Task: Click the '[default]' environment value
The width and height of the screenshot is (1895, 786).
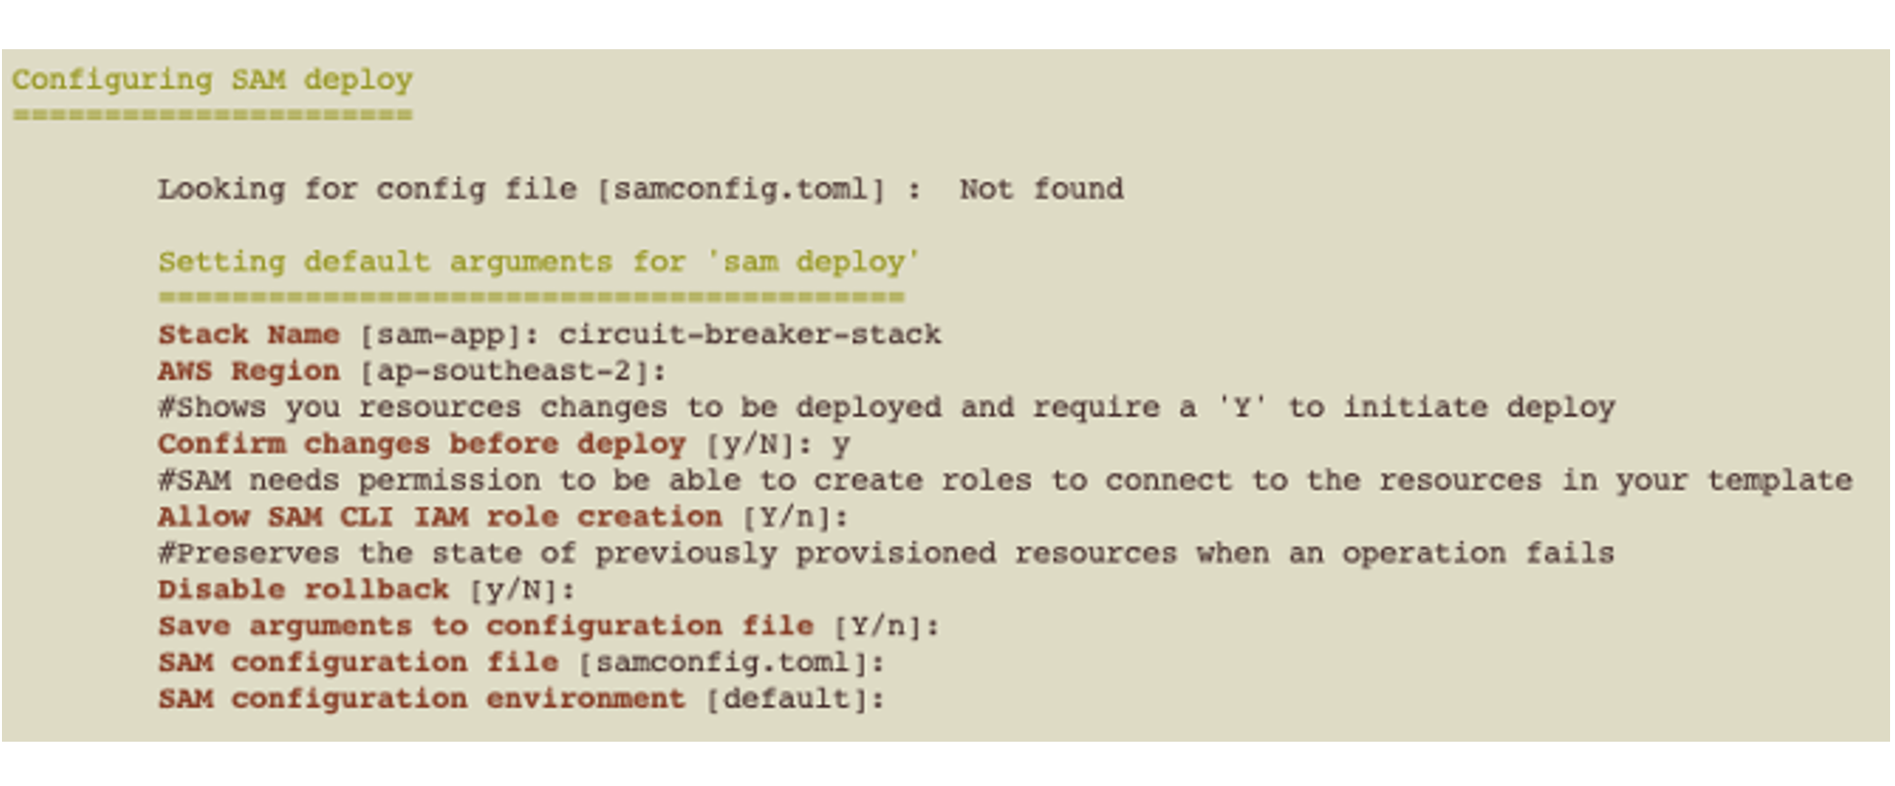Action: [794, 699]
